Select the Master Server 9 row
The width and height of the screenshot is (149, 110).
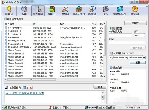(x=54, y=76)
